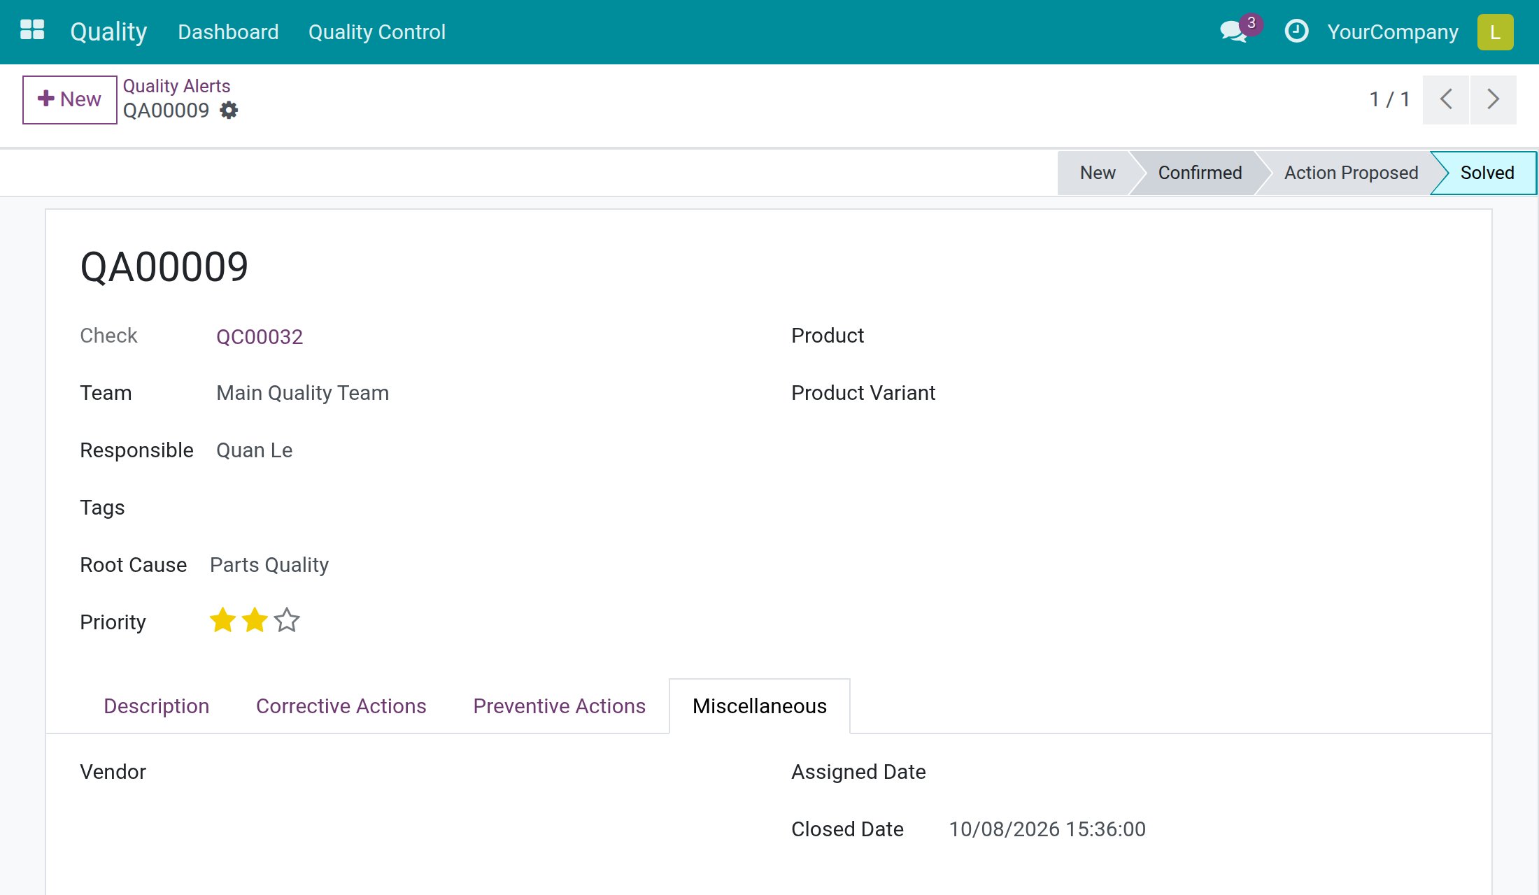The height and width of the screenshot is (895, 1539).
Task: Click the empty Vendor field
Action: click(x=479, y=772)
